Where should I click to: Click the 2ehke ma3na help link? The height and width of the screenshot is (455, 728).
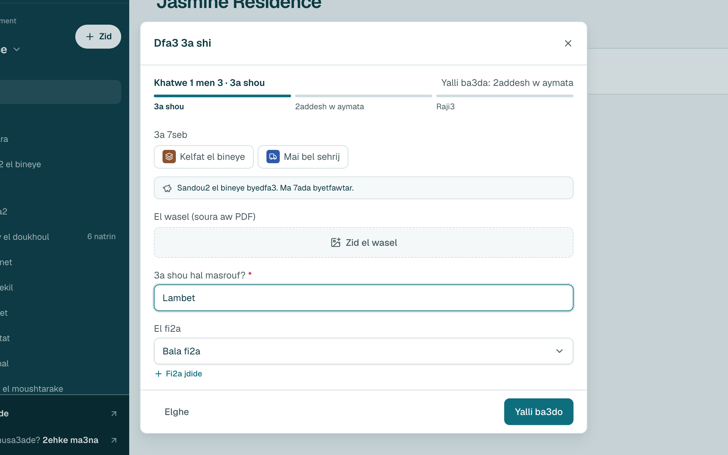(x=70, y=440)
